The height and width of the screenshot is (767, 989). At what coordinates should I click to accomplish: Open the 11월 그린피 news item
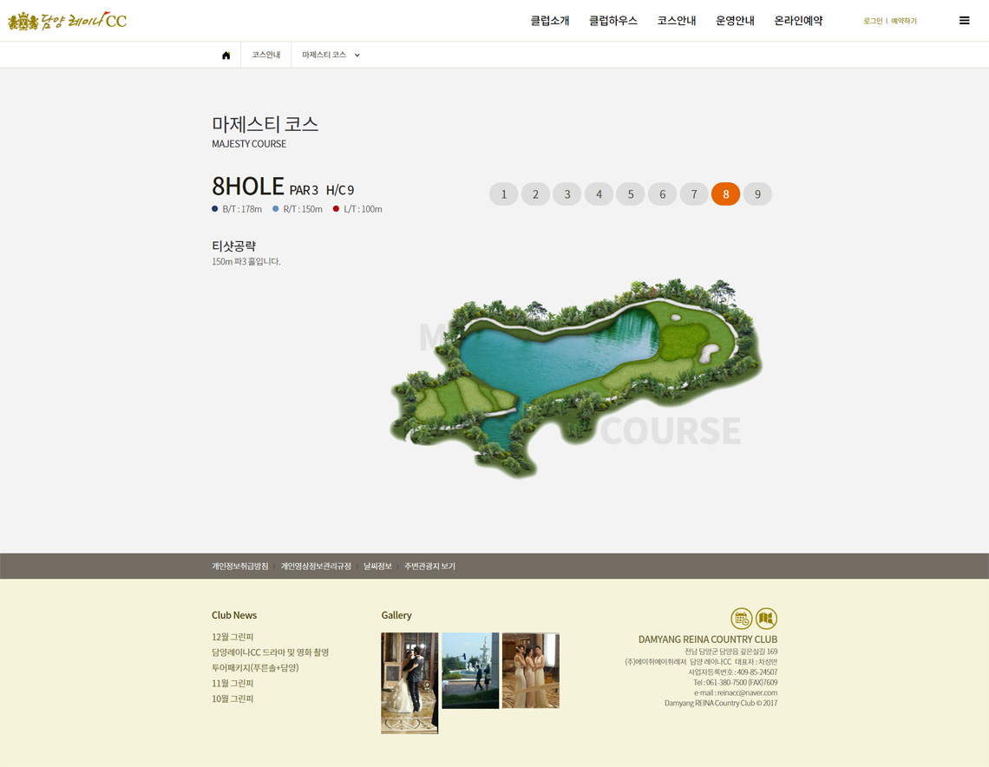[233, 683]
